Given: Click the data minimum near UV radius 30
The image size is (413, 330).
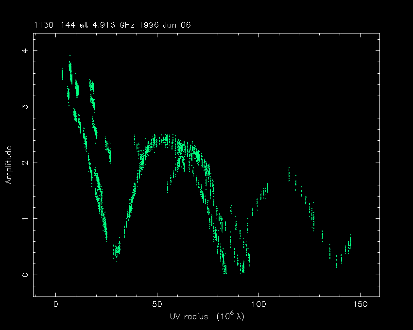Looking at the screenshot, I should [x=117, y=252].
